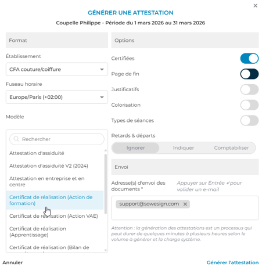
Task: Turn on the Justificatifs toggle
Action: pos(249,89)
